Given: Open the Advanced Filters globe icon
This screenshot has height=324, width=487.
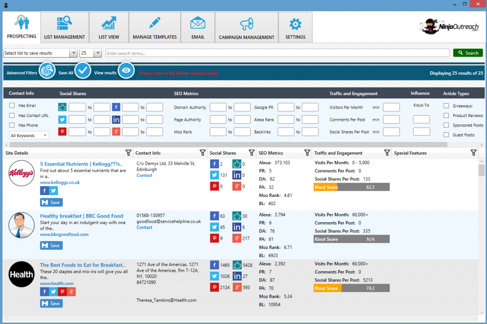Looking at the screenshot, I should coord(47,70).
